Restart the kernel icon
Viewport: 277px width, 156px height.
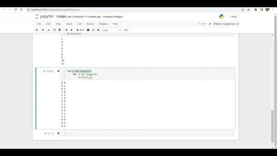(93, 30)
